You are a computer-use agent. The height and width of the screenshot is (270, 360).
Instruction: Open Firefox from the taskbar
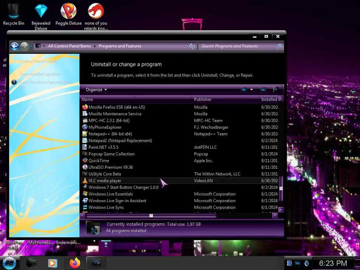pyautogui.click(x=75, y=263)
